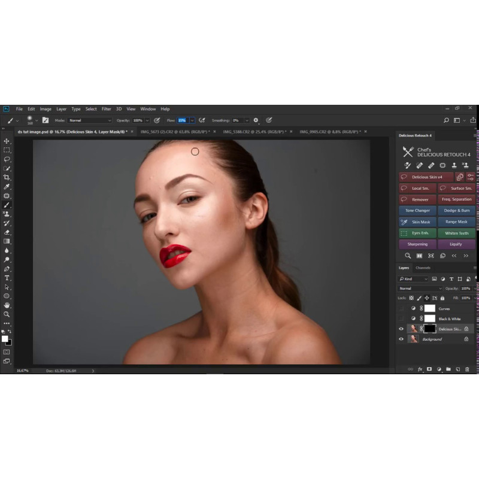This screenshot has height=479, width=479.
Task: Open the layer blend mode Normal dropdown
Action: (420, 289)
